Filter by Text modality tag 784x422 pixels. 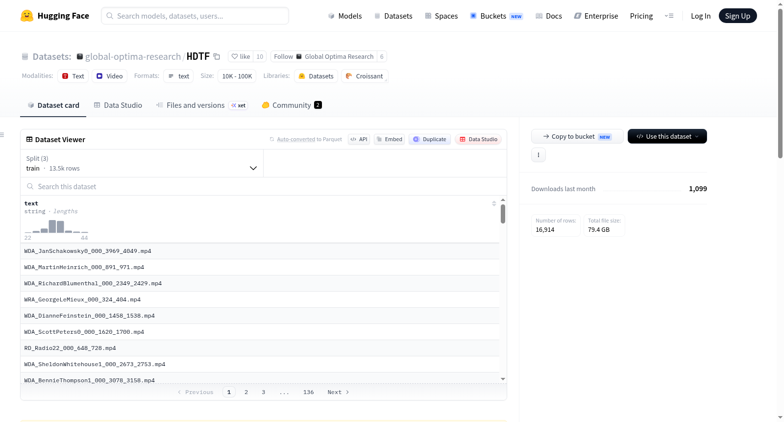(73, 76)
